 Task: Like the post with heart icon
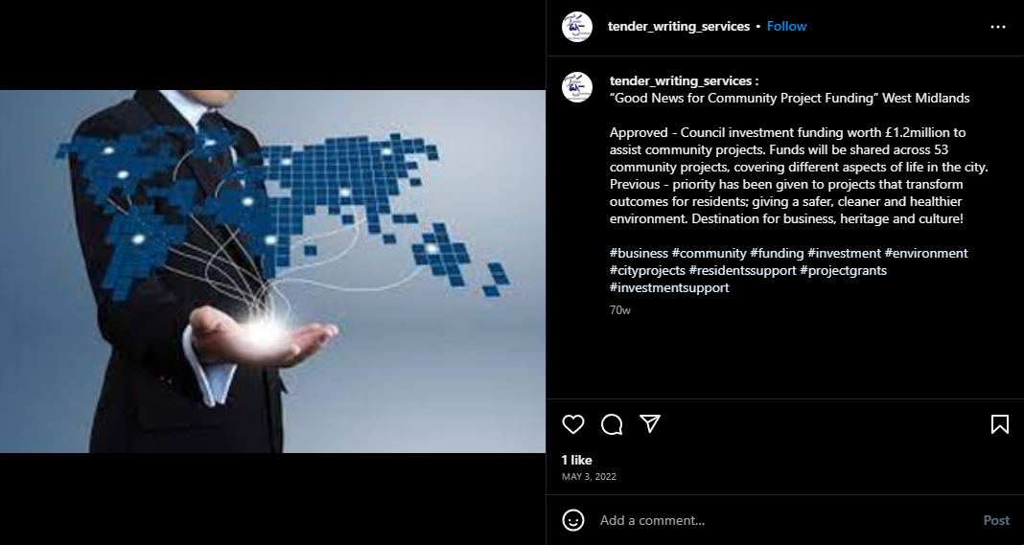(x=572, y=424)
